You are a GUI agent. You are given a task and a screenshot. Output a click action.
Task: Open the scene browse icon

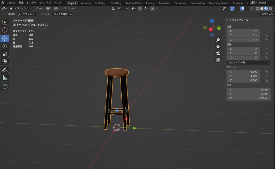tap(254, 3)
